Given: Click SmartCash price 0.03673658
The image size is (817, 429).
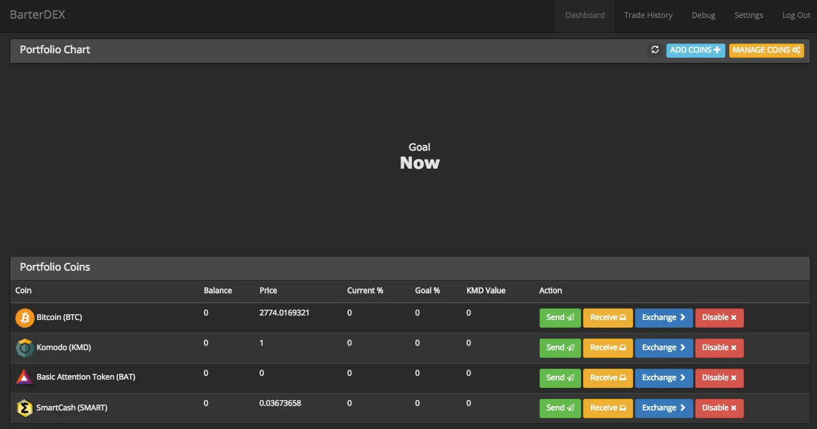Looking at the screenshot, I should pos(280,403).
